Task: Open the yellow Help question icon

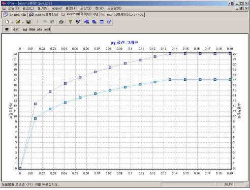Action: point(70,22)
